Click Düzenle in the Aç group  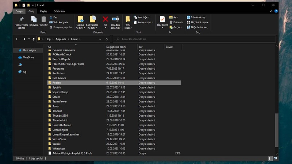[176, 22]
